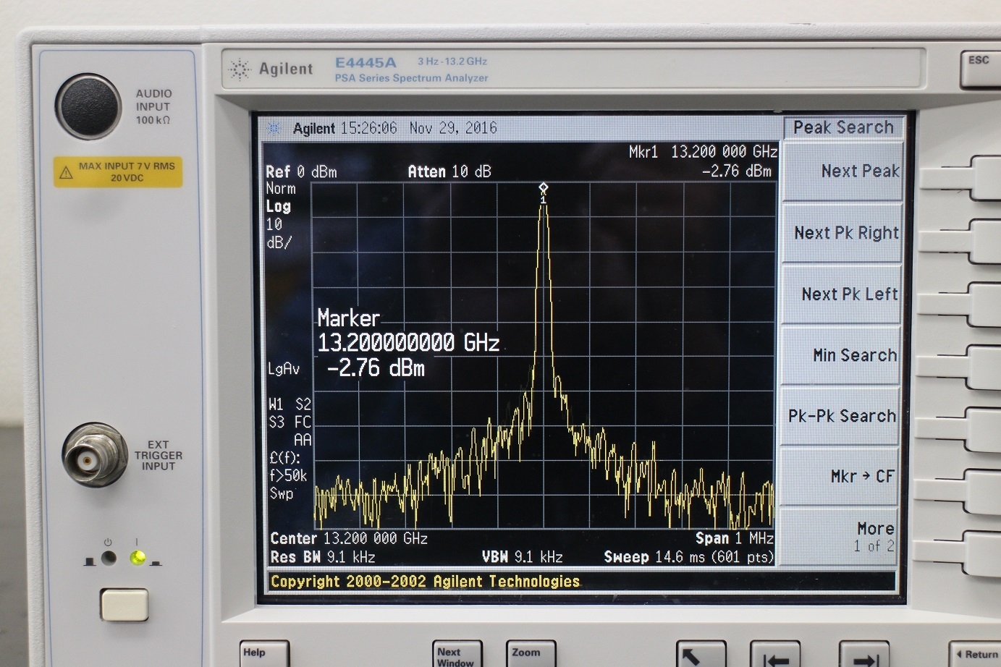Click the standby indicator LED
The image size is (1001, 667).
[x=109, y=558]
